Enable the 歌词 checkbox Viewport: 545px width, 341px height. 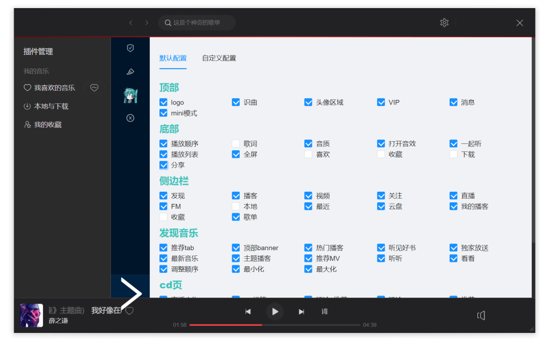(x=236, y=144)
